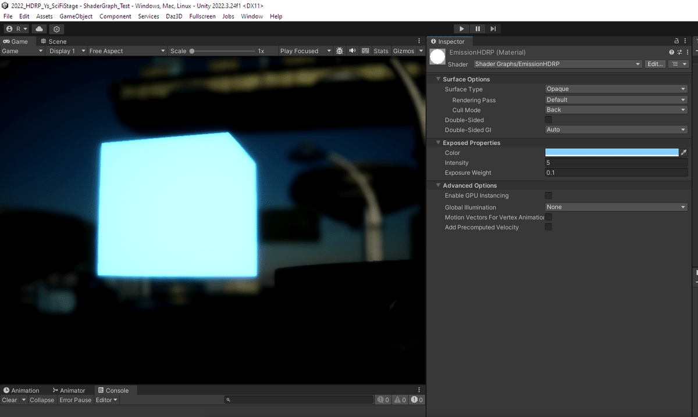Open the Global Illumination dropdown
This screenshot has width=698, height=417.
pyautogui.click(x=615, y=207)
